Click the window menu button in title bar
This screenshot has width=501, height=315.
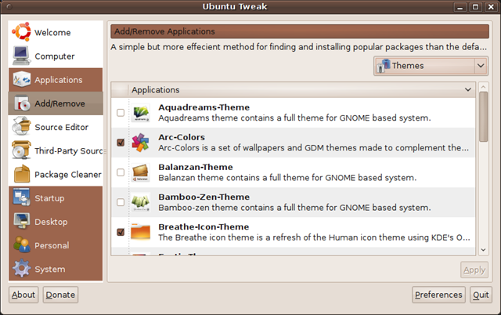[x=9, y=7]
